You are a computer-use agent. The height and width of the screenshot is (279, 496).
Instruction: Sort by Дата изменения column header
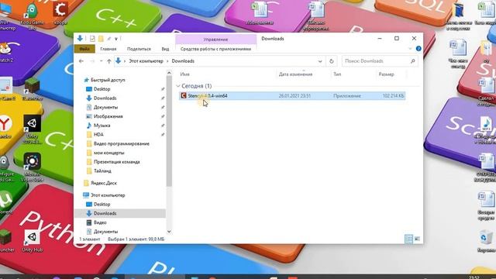click(x=295, y=74)
